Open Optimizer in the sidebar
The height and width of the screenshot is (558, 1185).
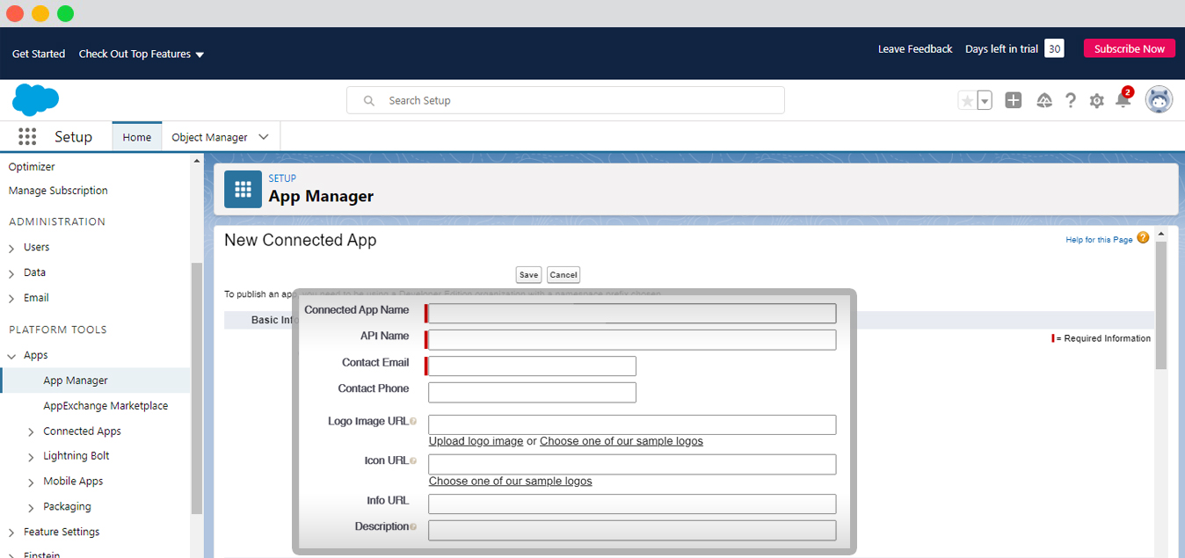coord(32,167)
